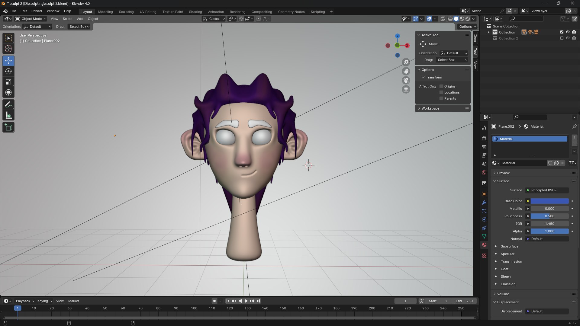
Task: Open the Keying popover
Action: [x=45, y=301]
